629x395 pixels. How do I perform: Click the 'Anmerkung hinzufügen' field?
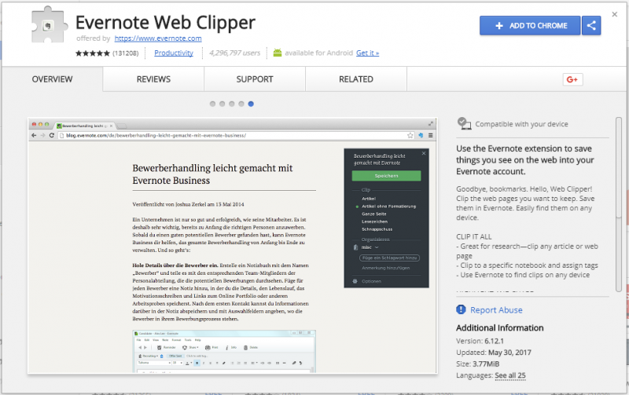pos(386,268)
